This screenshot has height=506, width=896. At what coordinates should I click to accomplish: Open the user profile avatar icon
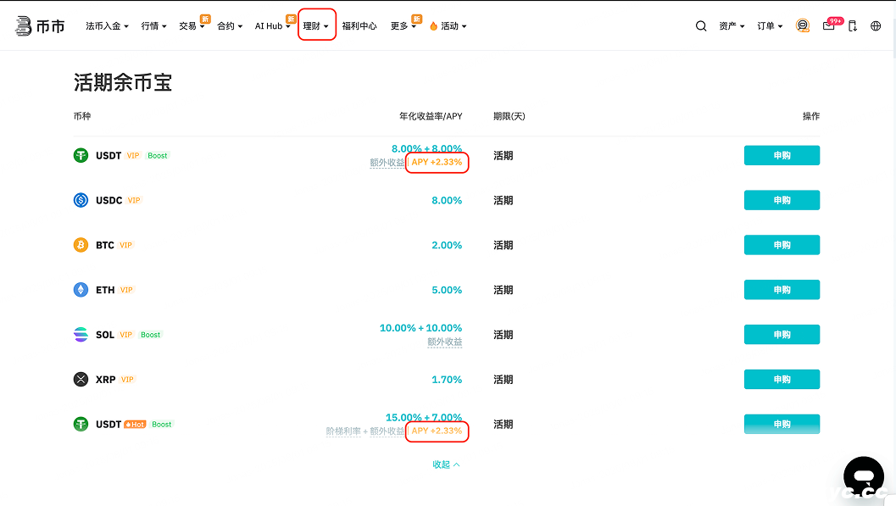pos(803,26)
